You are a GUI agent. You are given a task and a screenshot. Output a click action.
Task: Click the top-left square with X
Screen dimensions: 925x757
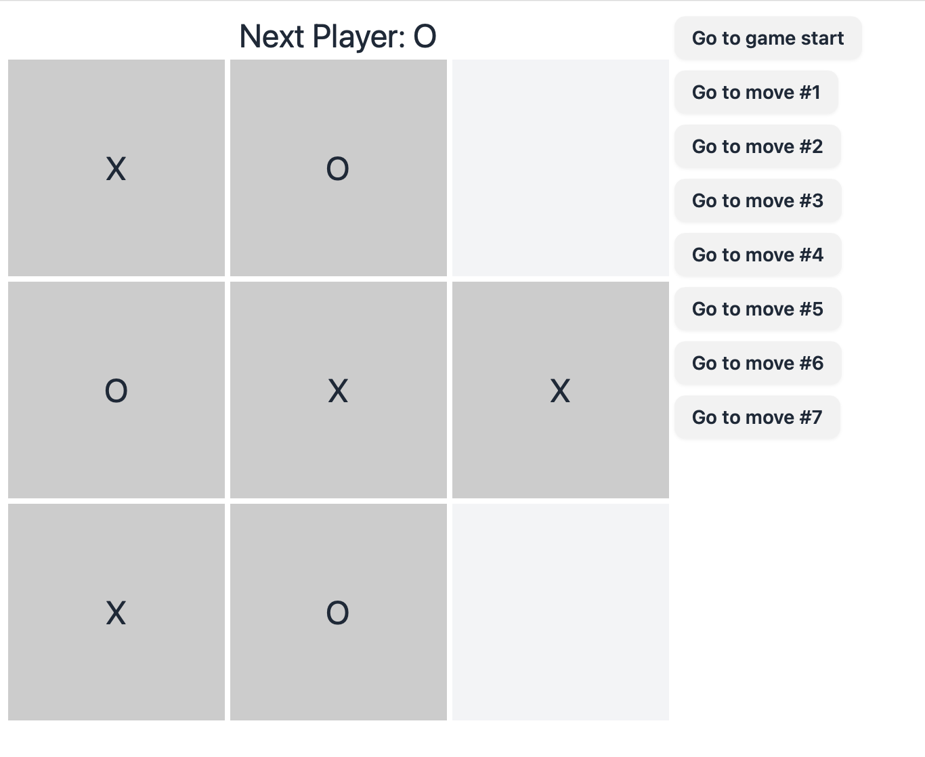[x=116, y=168]
